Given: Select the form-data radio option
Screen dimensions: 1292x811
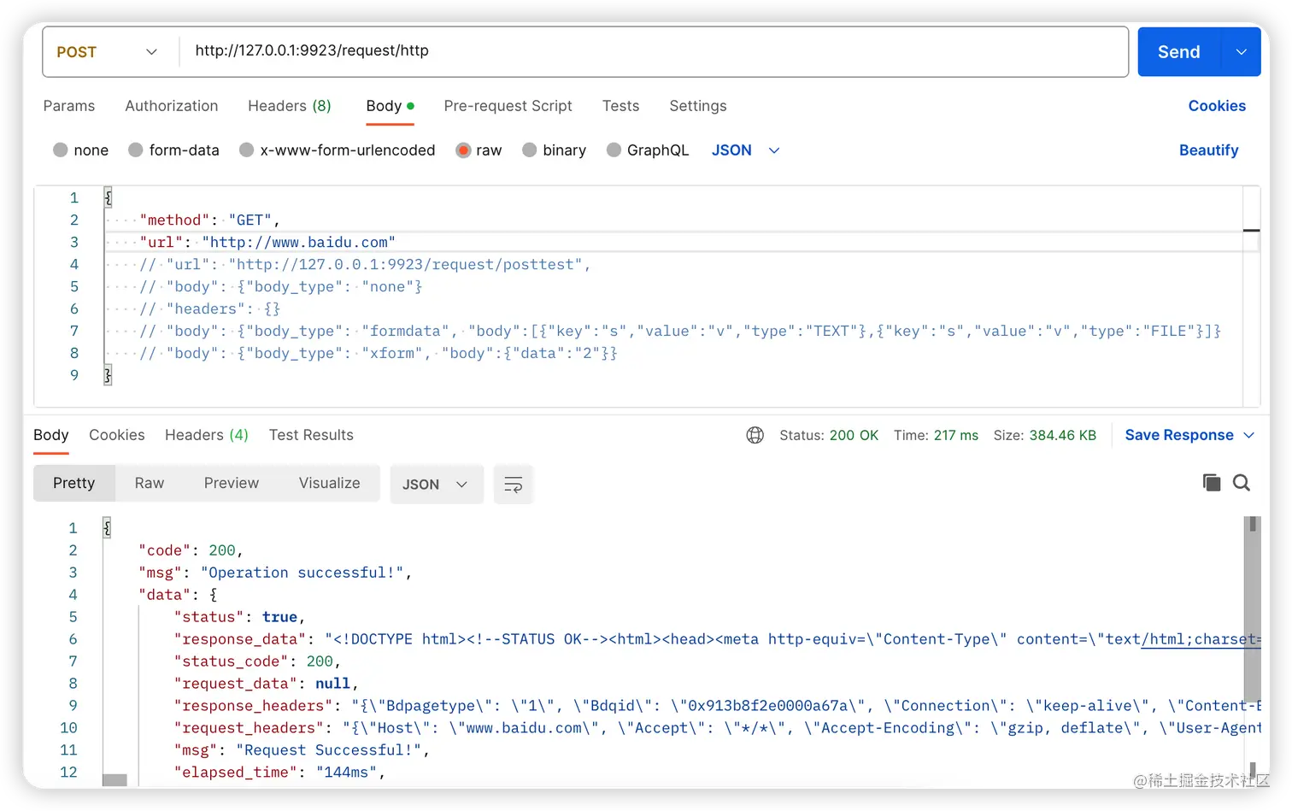Looking at the screenshot, I should [x=136, y=150].
